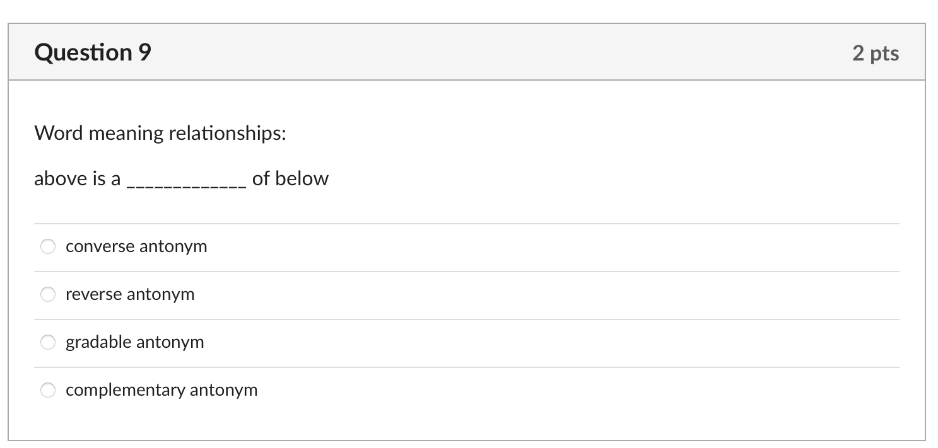The image size is (938, 448).
Task: Click the word "converse" in the first option
Action: [x=100, y=246]
